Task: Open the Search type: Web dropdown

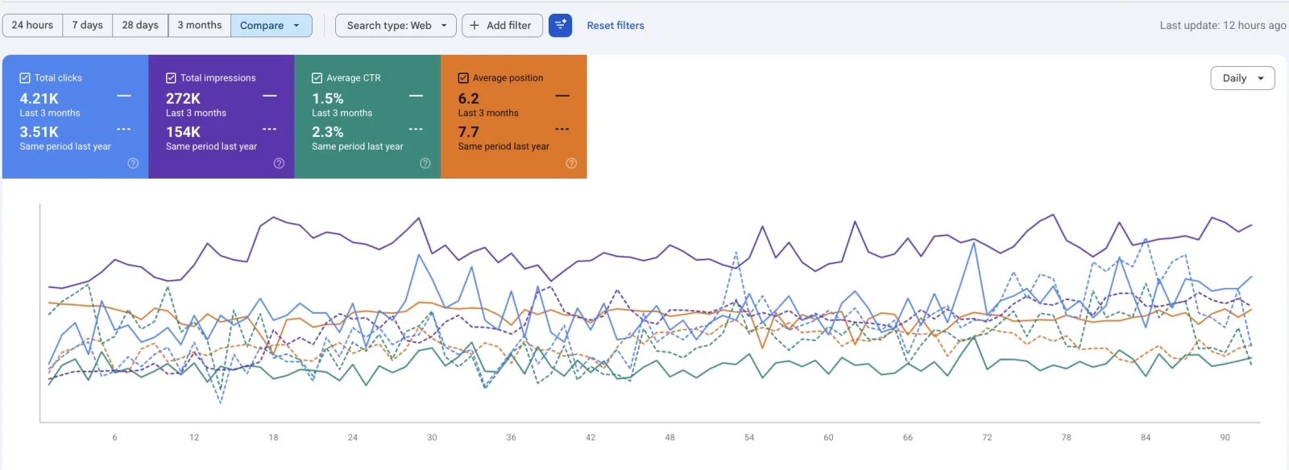Action: [396, 25]
